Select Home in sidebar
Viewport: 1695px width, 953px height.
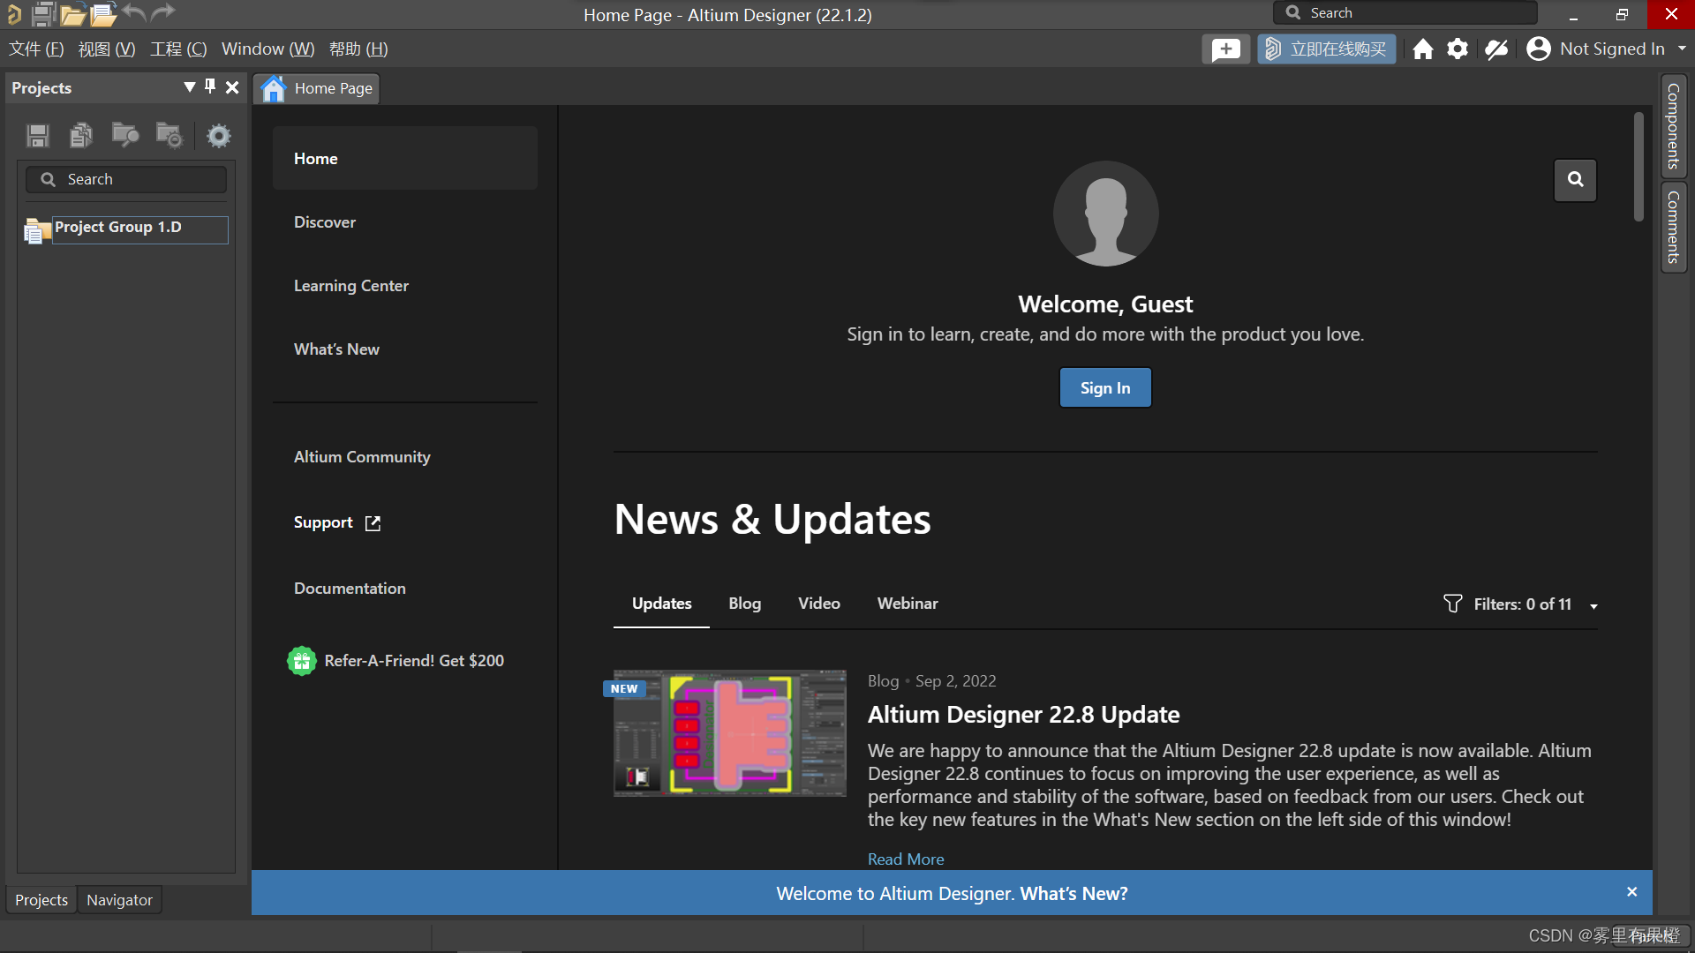[404, 159]
